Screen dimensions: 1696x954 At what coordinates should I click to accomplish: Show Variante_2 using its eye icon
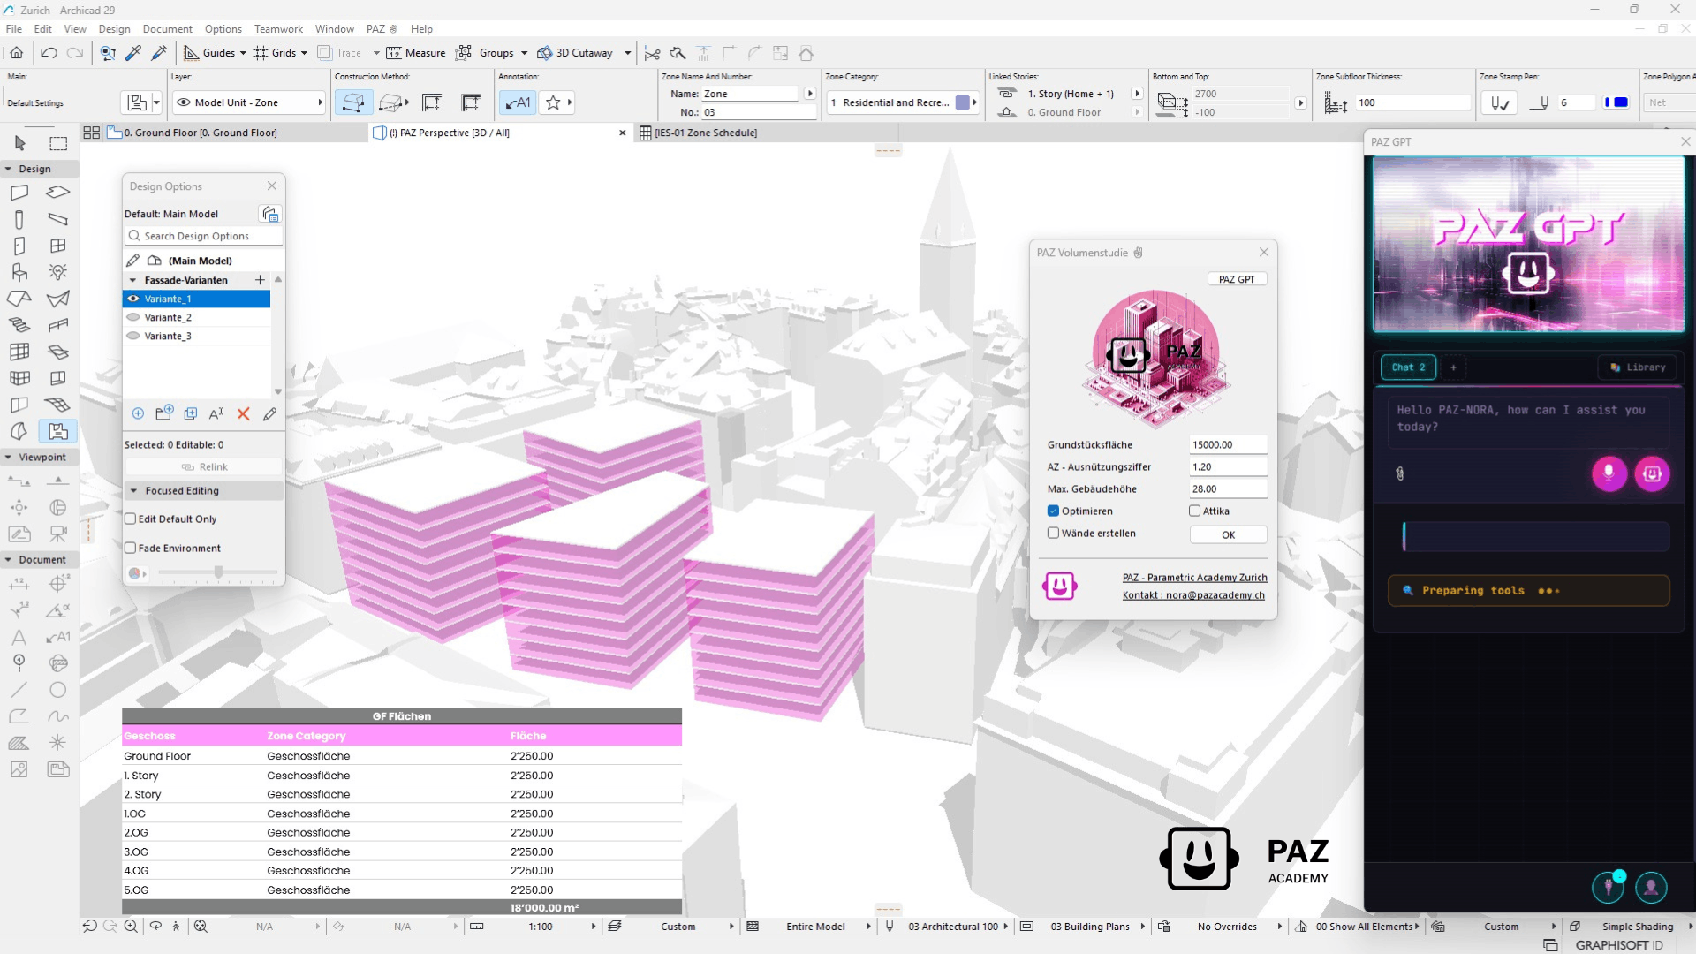(133, 317)
